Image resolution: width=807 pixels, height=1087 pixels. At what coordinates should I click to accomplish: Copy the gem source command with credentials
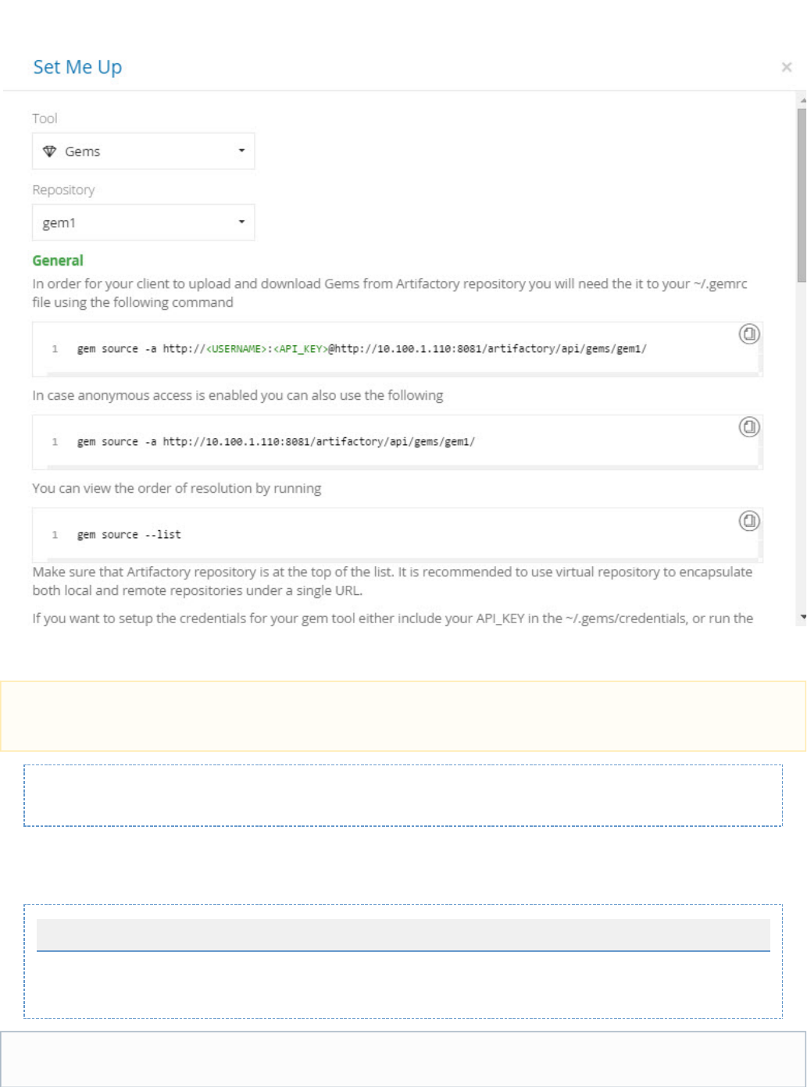coord(749,334)
